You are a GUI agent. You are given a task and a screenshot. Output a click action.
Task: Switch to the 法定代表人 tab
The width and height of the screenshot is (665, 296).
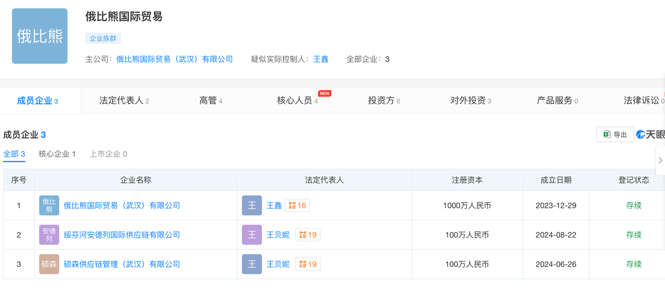pyautogui.click(x=124, y=101)
